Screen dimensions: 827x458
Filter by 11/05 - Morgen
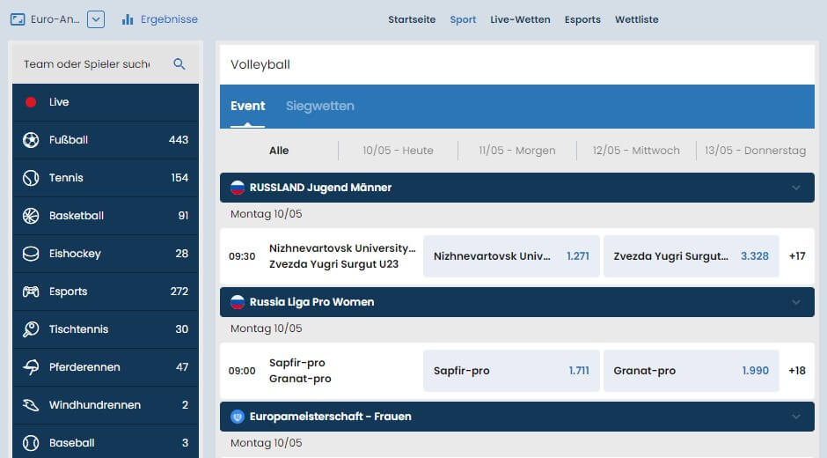(x=517, y=151)
